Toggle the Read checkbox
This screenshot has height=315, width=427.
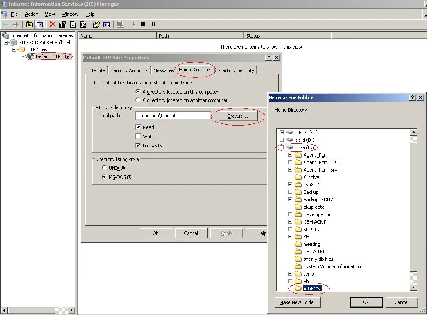click(x=138, y=127)
